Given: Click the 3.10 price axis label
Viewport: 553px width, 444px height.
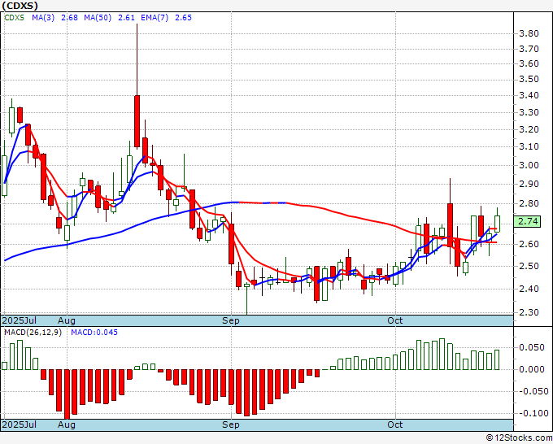Looking at the screenshot, I should click(x=529, y=146).
